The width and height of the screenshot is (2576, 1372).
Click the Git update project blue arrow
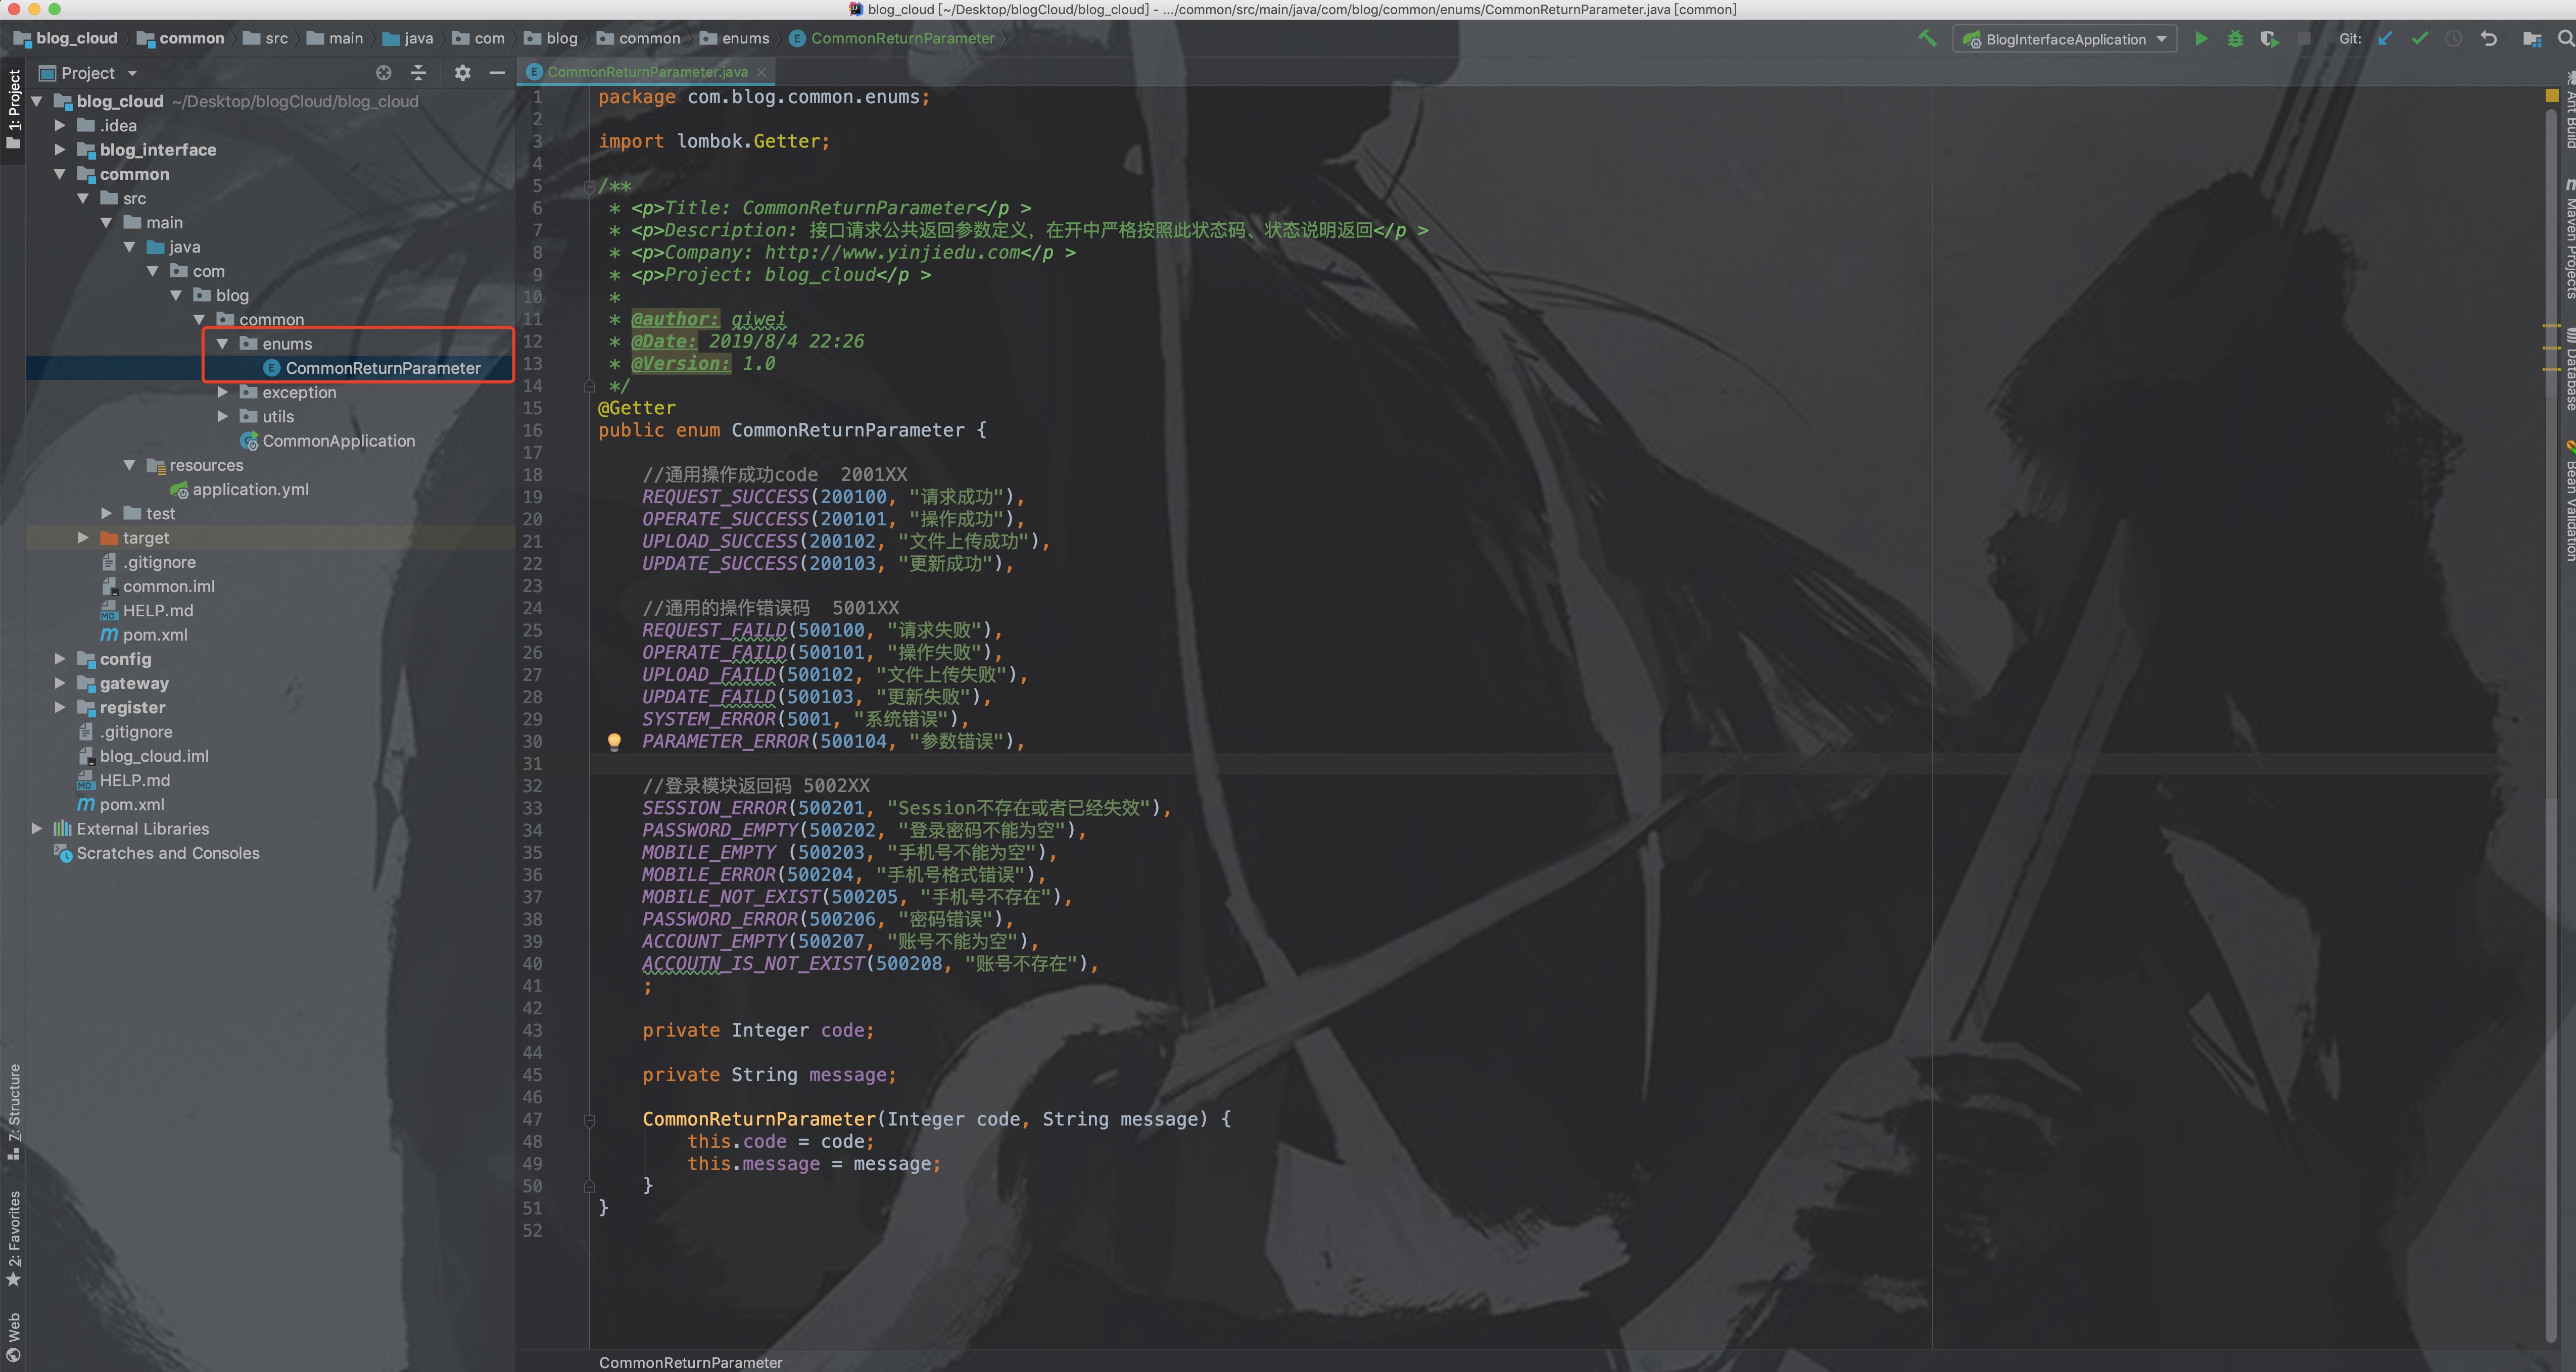(2385, 39)
